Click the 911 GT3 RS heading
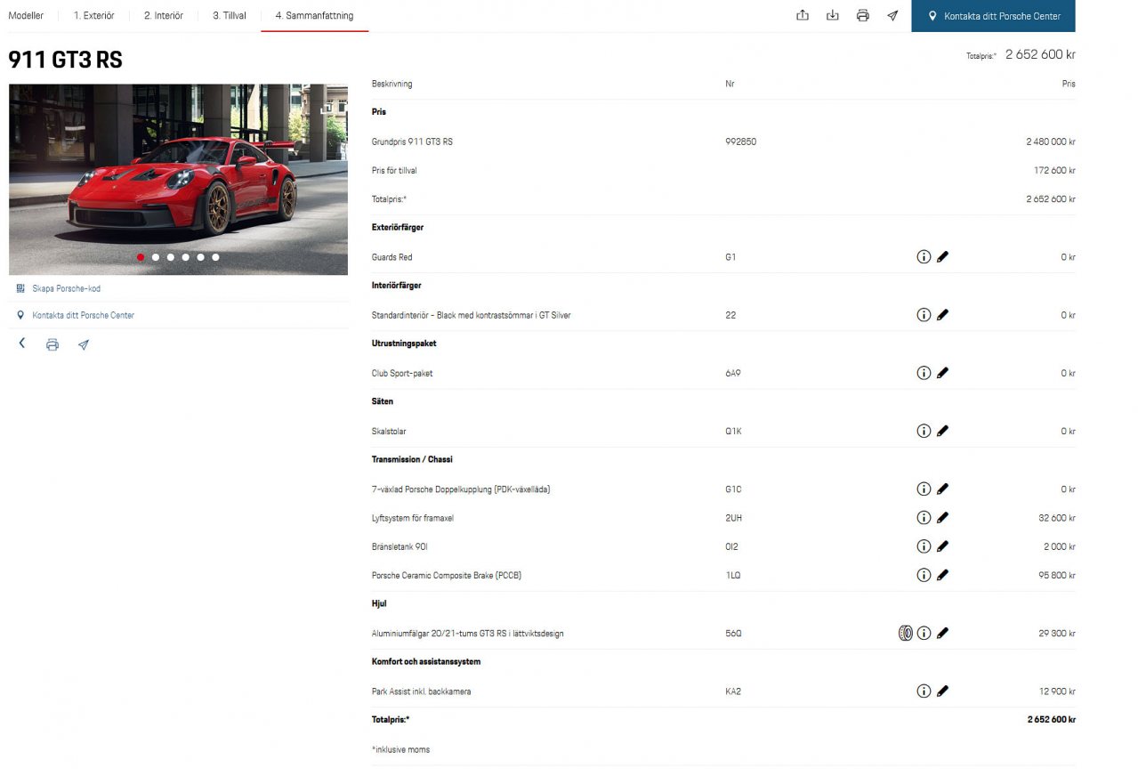Screen dimensions: 1138x776 66,60
